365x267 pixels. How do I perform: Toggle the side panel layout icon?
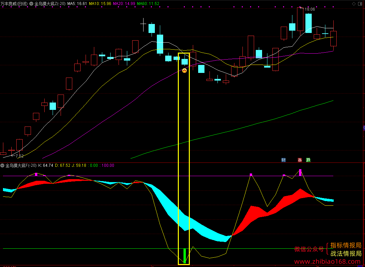coord(361,4)
